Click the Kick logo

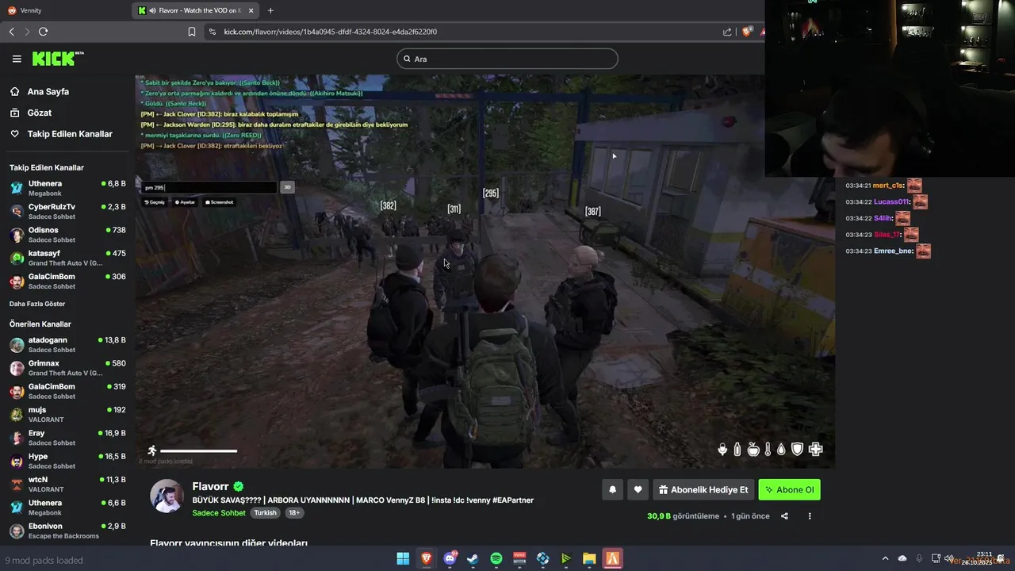[x=57, y=59]
